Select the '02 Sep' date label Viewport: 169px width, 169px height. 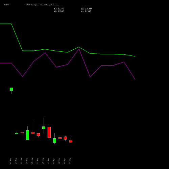(59, 161)
